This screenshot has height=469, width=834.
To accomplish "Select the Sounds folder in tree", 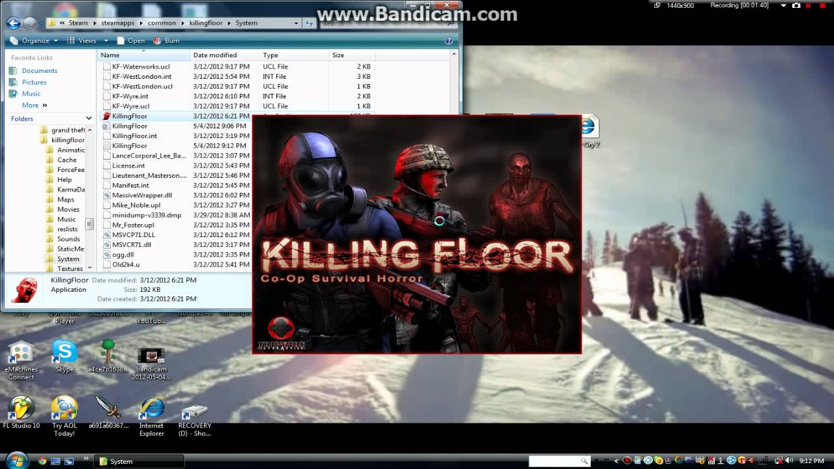I will point(68,239).
